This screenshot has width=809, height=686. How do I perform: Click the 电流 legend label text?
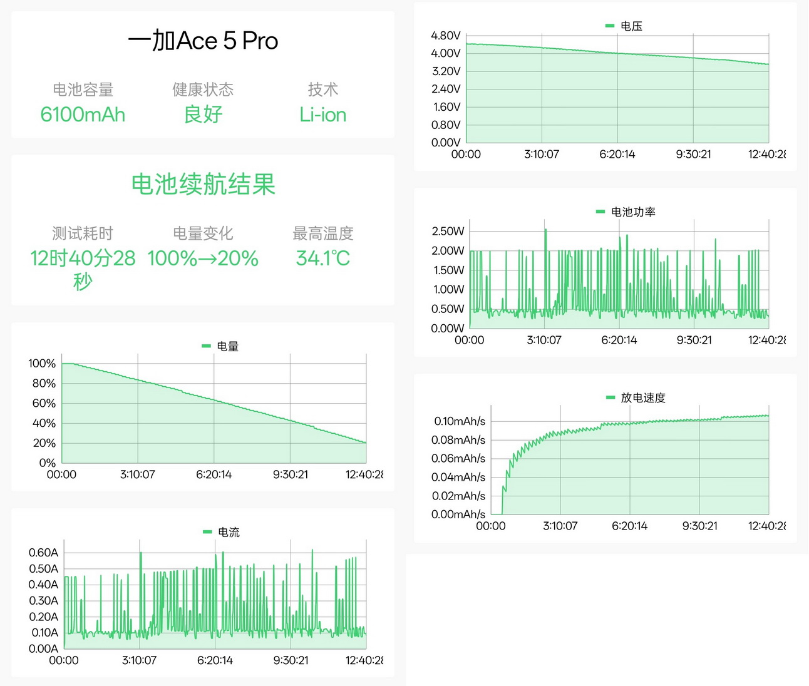pos(229,532)
